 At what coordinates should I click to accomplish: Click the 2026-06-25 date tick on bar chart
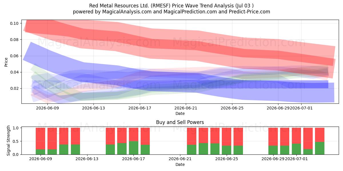coord(226,159)
